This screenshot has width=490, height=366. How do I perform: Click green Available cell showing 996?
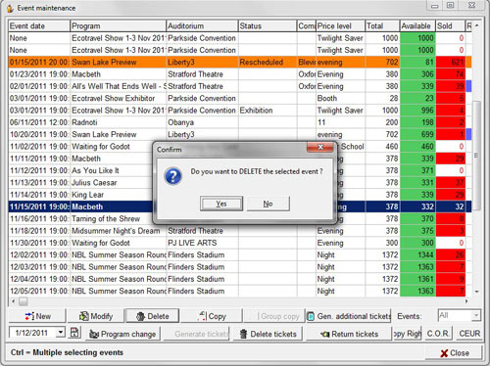pos(417,111)
